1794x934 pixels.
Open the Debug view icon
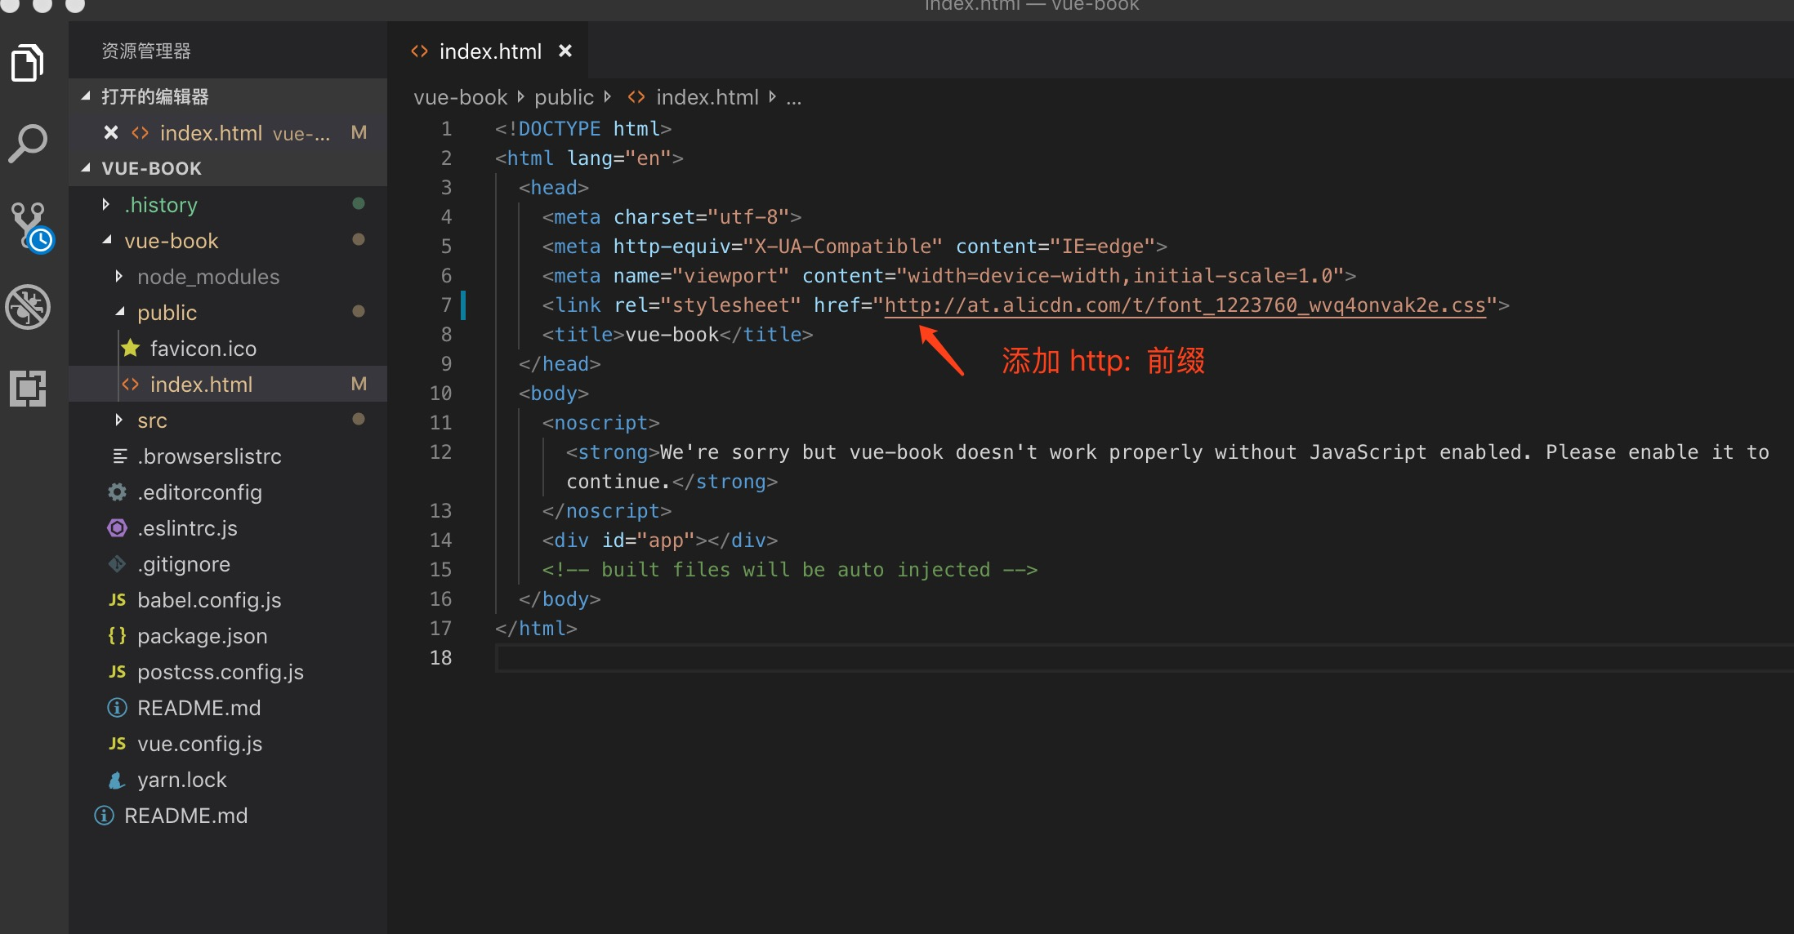[28, 307]
